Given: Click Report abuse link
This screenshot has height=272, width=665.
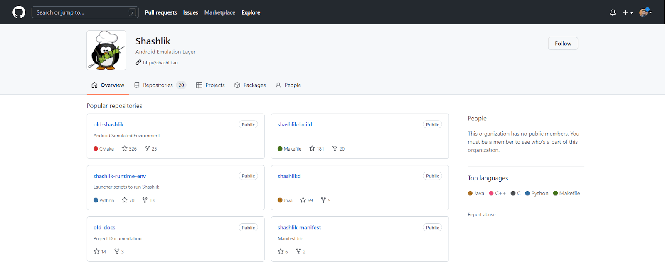Looking at the screenshot, I should click(481, 214).
